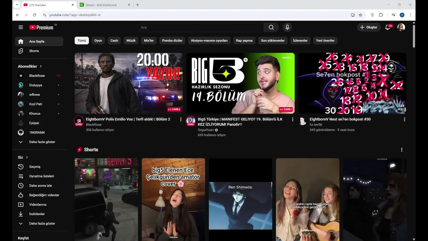Open İndirilenler downloads

click(x=39, y=214)
